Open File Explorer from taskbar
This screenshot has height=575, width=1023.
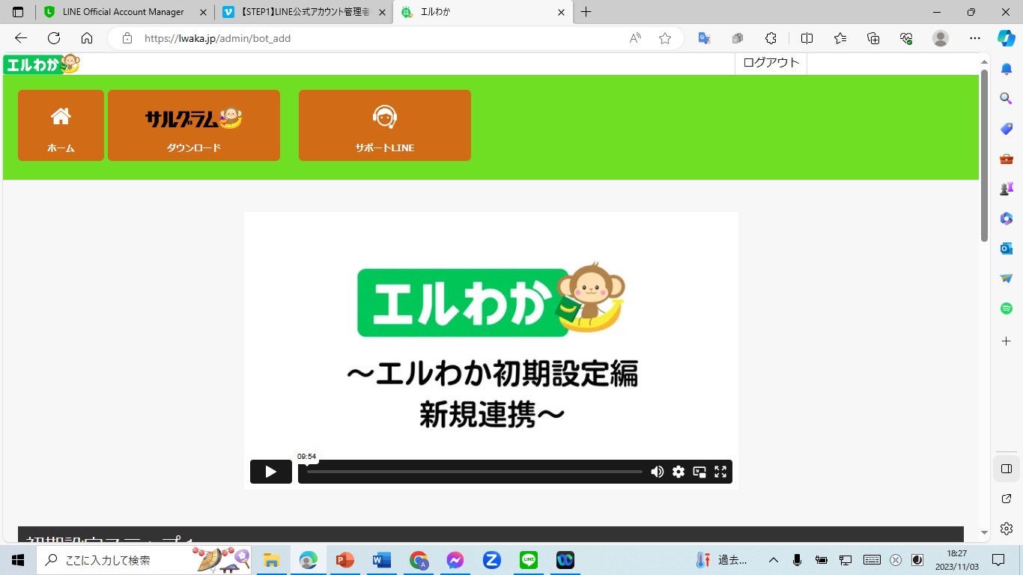click(x=271, y=560)
